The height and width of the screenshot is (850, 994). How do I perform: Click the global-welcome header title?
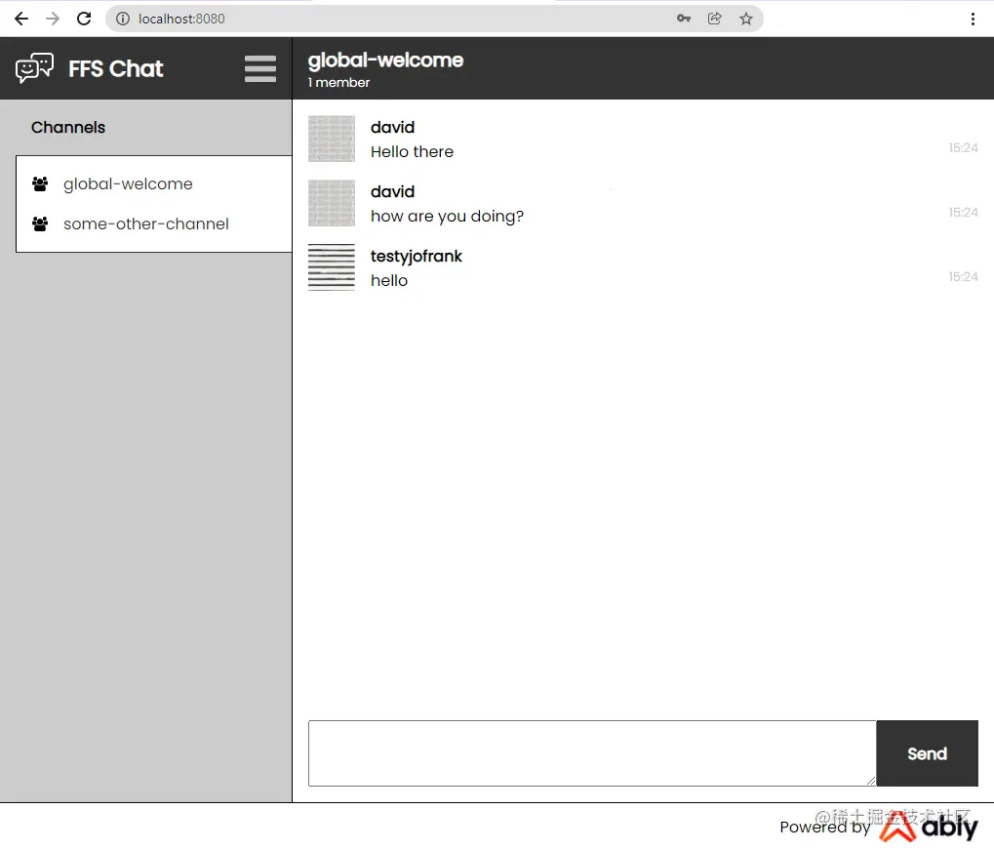(x=385, y=60)
